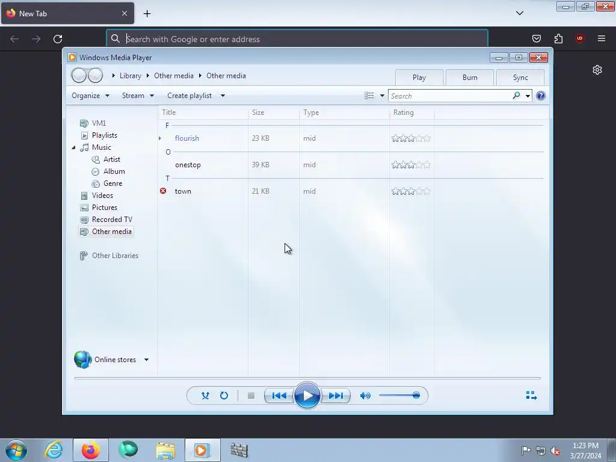Open Other Libraries
Viewport: 616px width, 462px height.
pyautogui.click(x=115, y=256)
